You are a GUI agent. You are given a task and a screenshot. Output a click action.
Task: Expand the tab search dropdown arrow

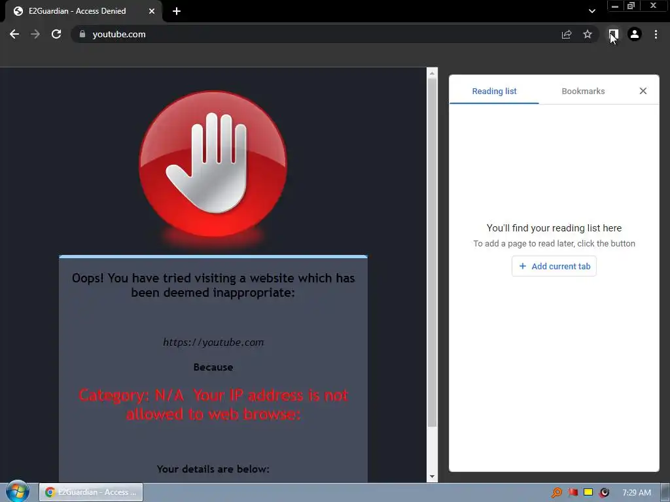point(591,11)
